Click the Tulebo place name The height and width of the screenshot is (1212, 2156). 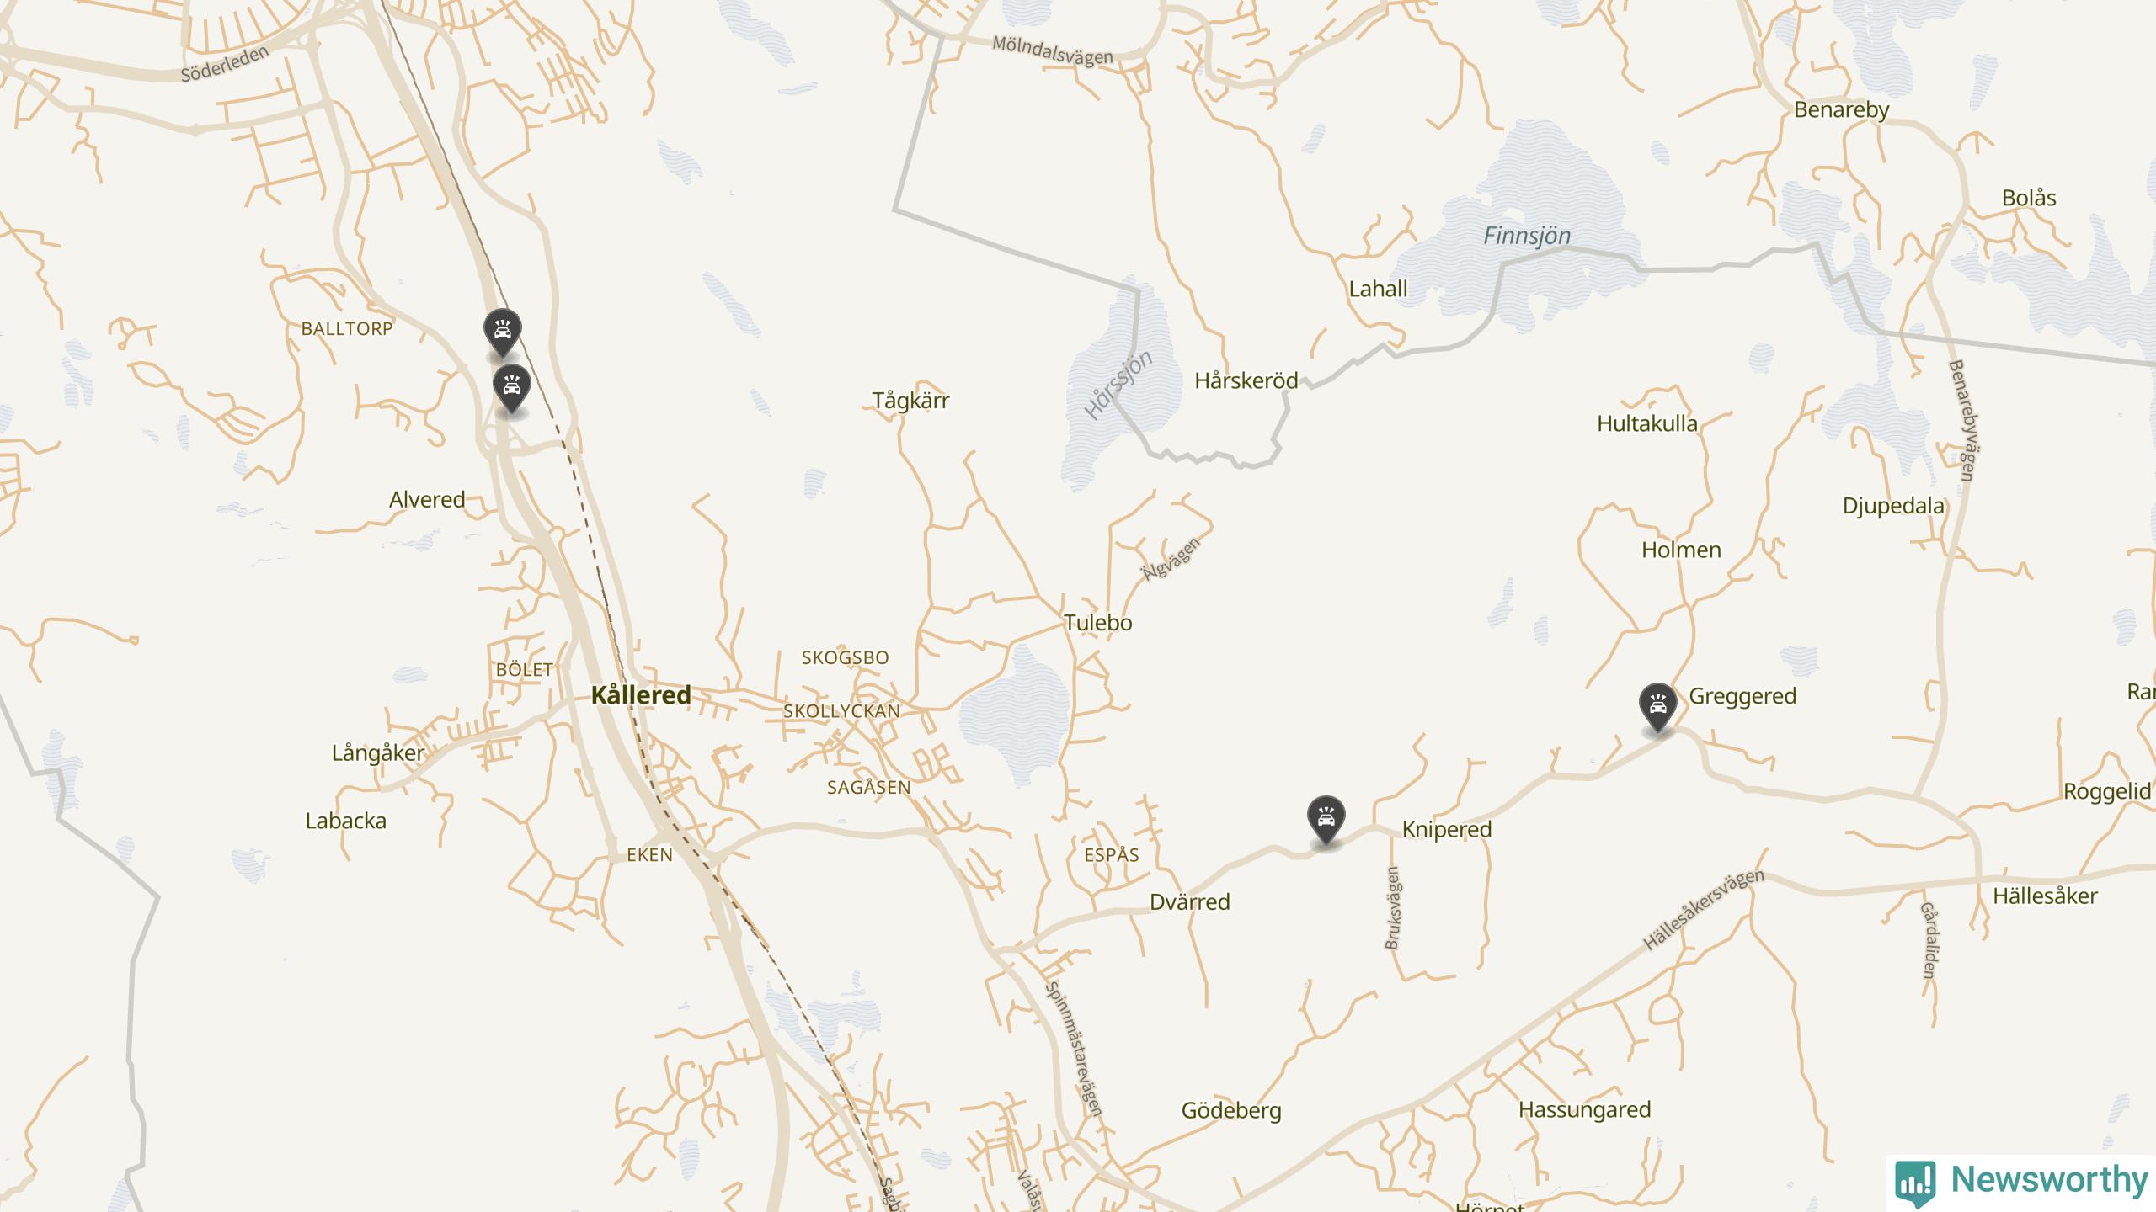click(1098, 623)
